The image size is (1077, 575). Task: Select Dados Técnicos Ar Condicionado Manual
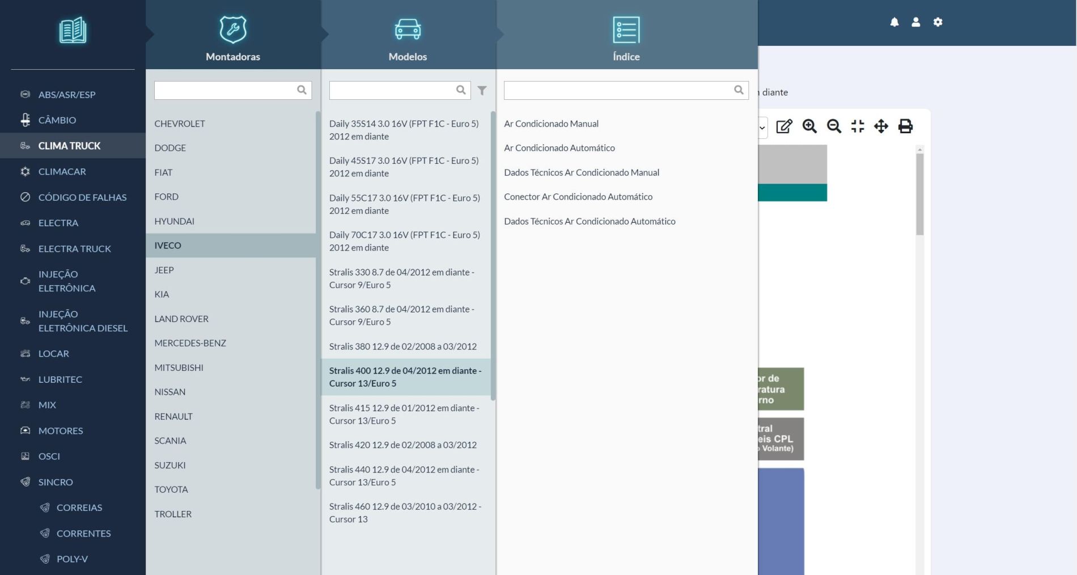click(581, 172)
